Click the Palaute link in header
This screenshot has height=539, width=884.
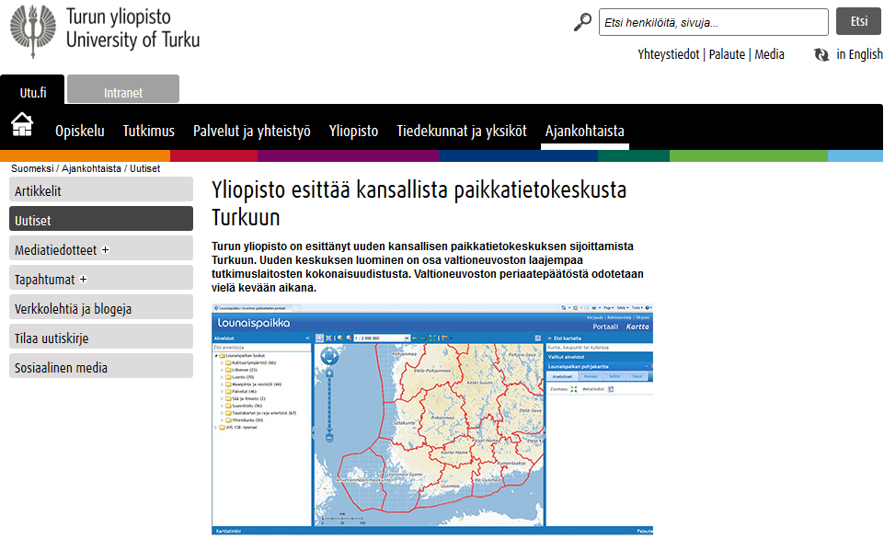[727, 54]
